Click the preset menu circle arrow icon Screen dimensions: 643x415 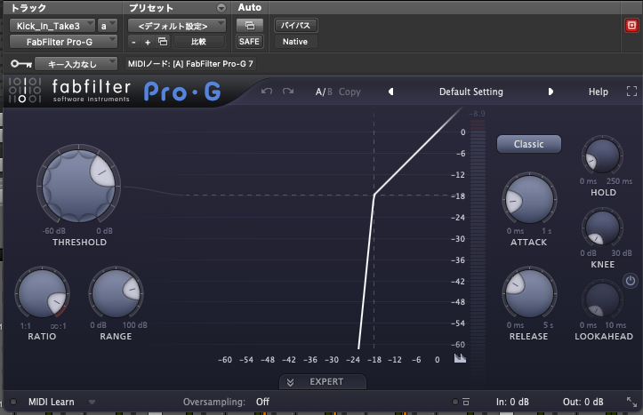(221, 8)
